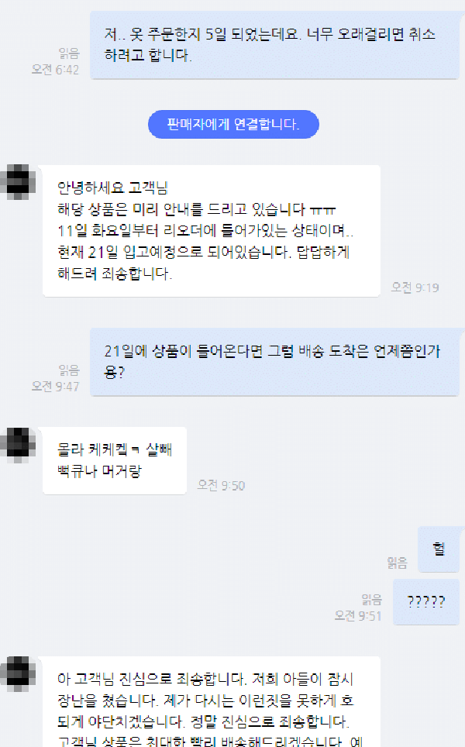The width and height of the screenshot is (465, 747).
Task: Click the seller's restock notice message bubble
Action: (x=212, y=231)
